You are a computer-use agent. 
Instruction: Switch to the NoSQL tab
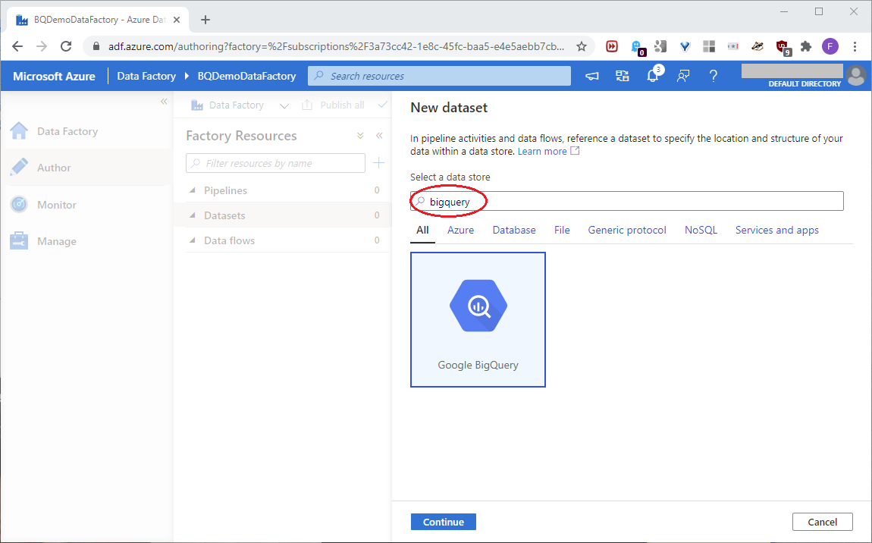(x=701, y=230)
